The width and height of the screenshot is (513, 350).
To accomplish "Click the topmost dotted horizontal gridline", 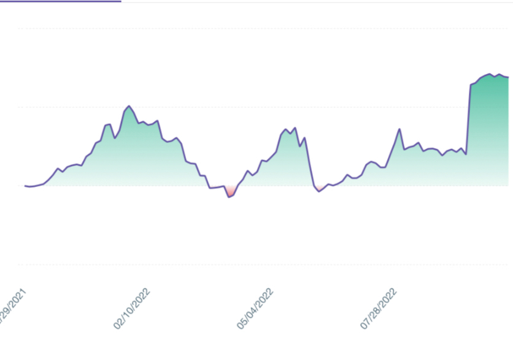I will pos(263,28).
